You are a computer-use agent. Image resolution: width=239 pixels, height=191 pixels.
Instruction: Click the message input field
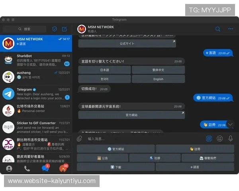[145, 139]
